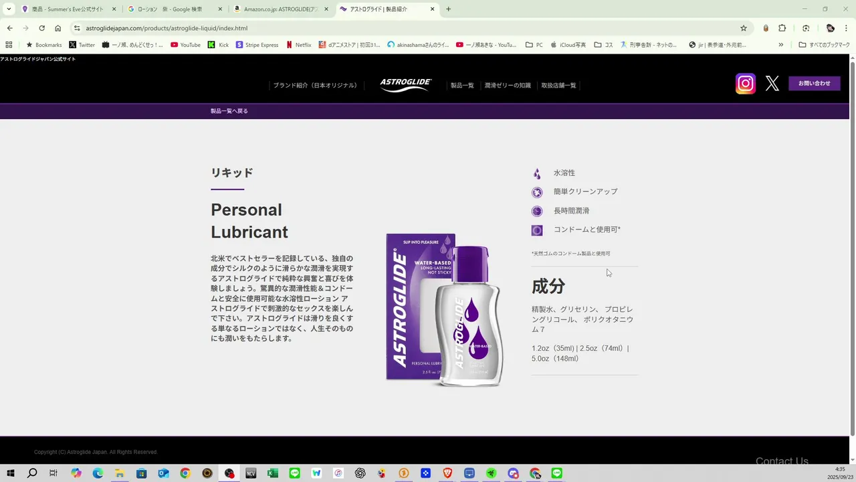Open a new browser tab
This screenshot has width=856, height=482.
[x=448, y=9]
